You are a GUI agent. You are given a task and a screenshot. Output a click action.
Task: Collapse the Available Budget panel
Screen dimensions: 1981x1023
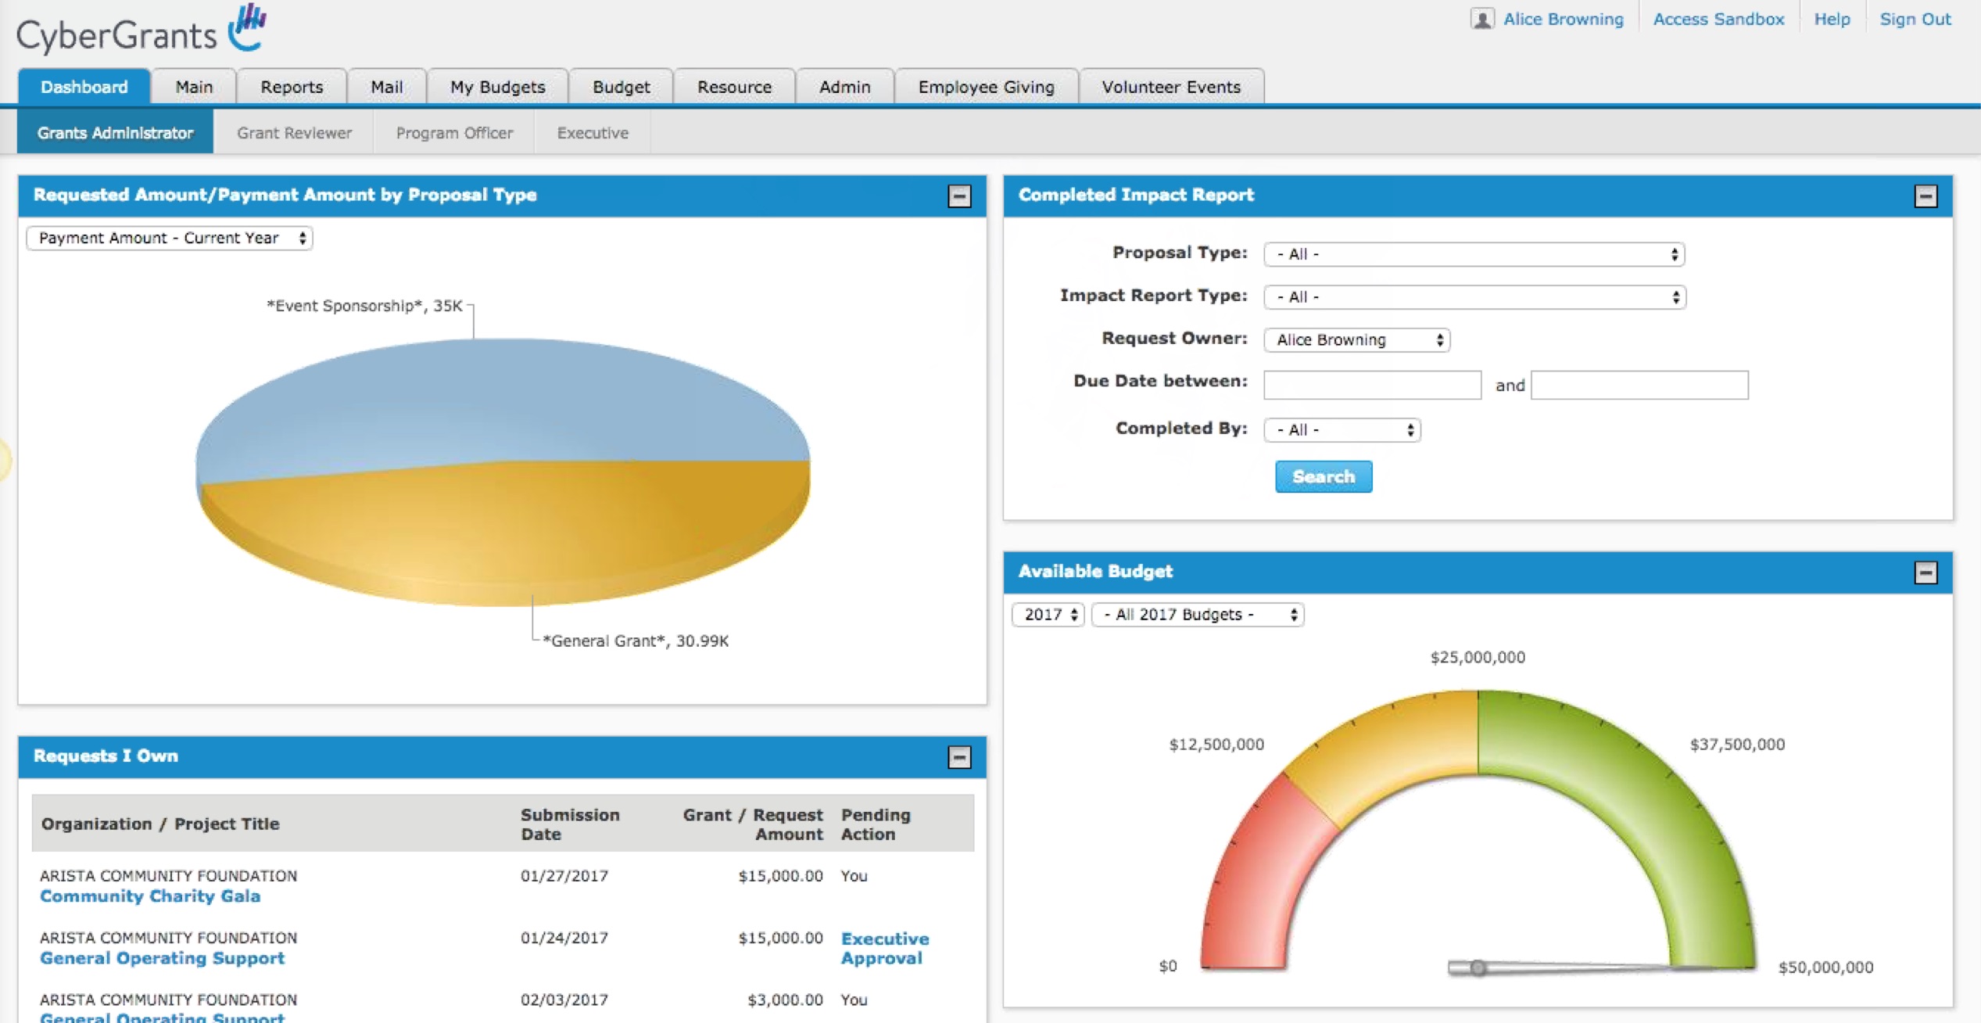[1925, 573]
